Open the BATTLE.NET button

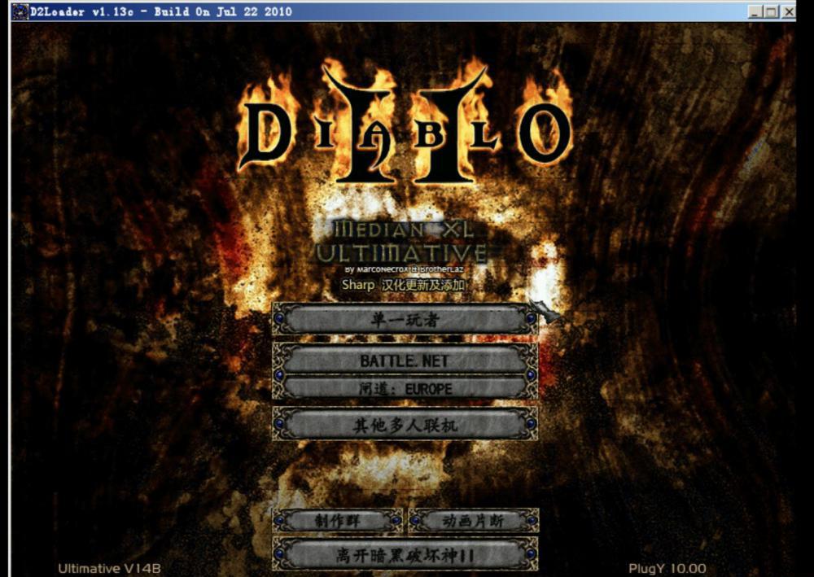pos(405,359)
